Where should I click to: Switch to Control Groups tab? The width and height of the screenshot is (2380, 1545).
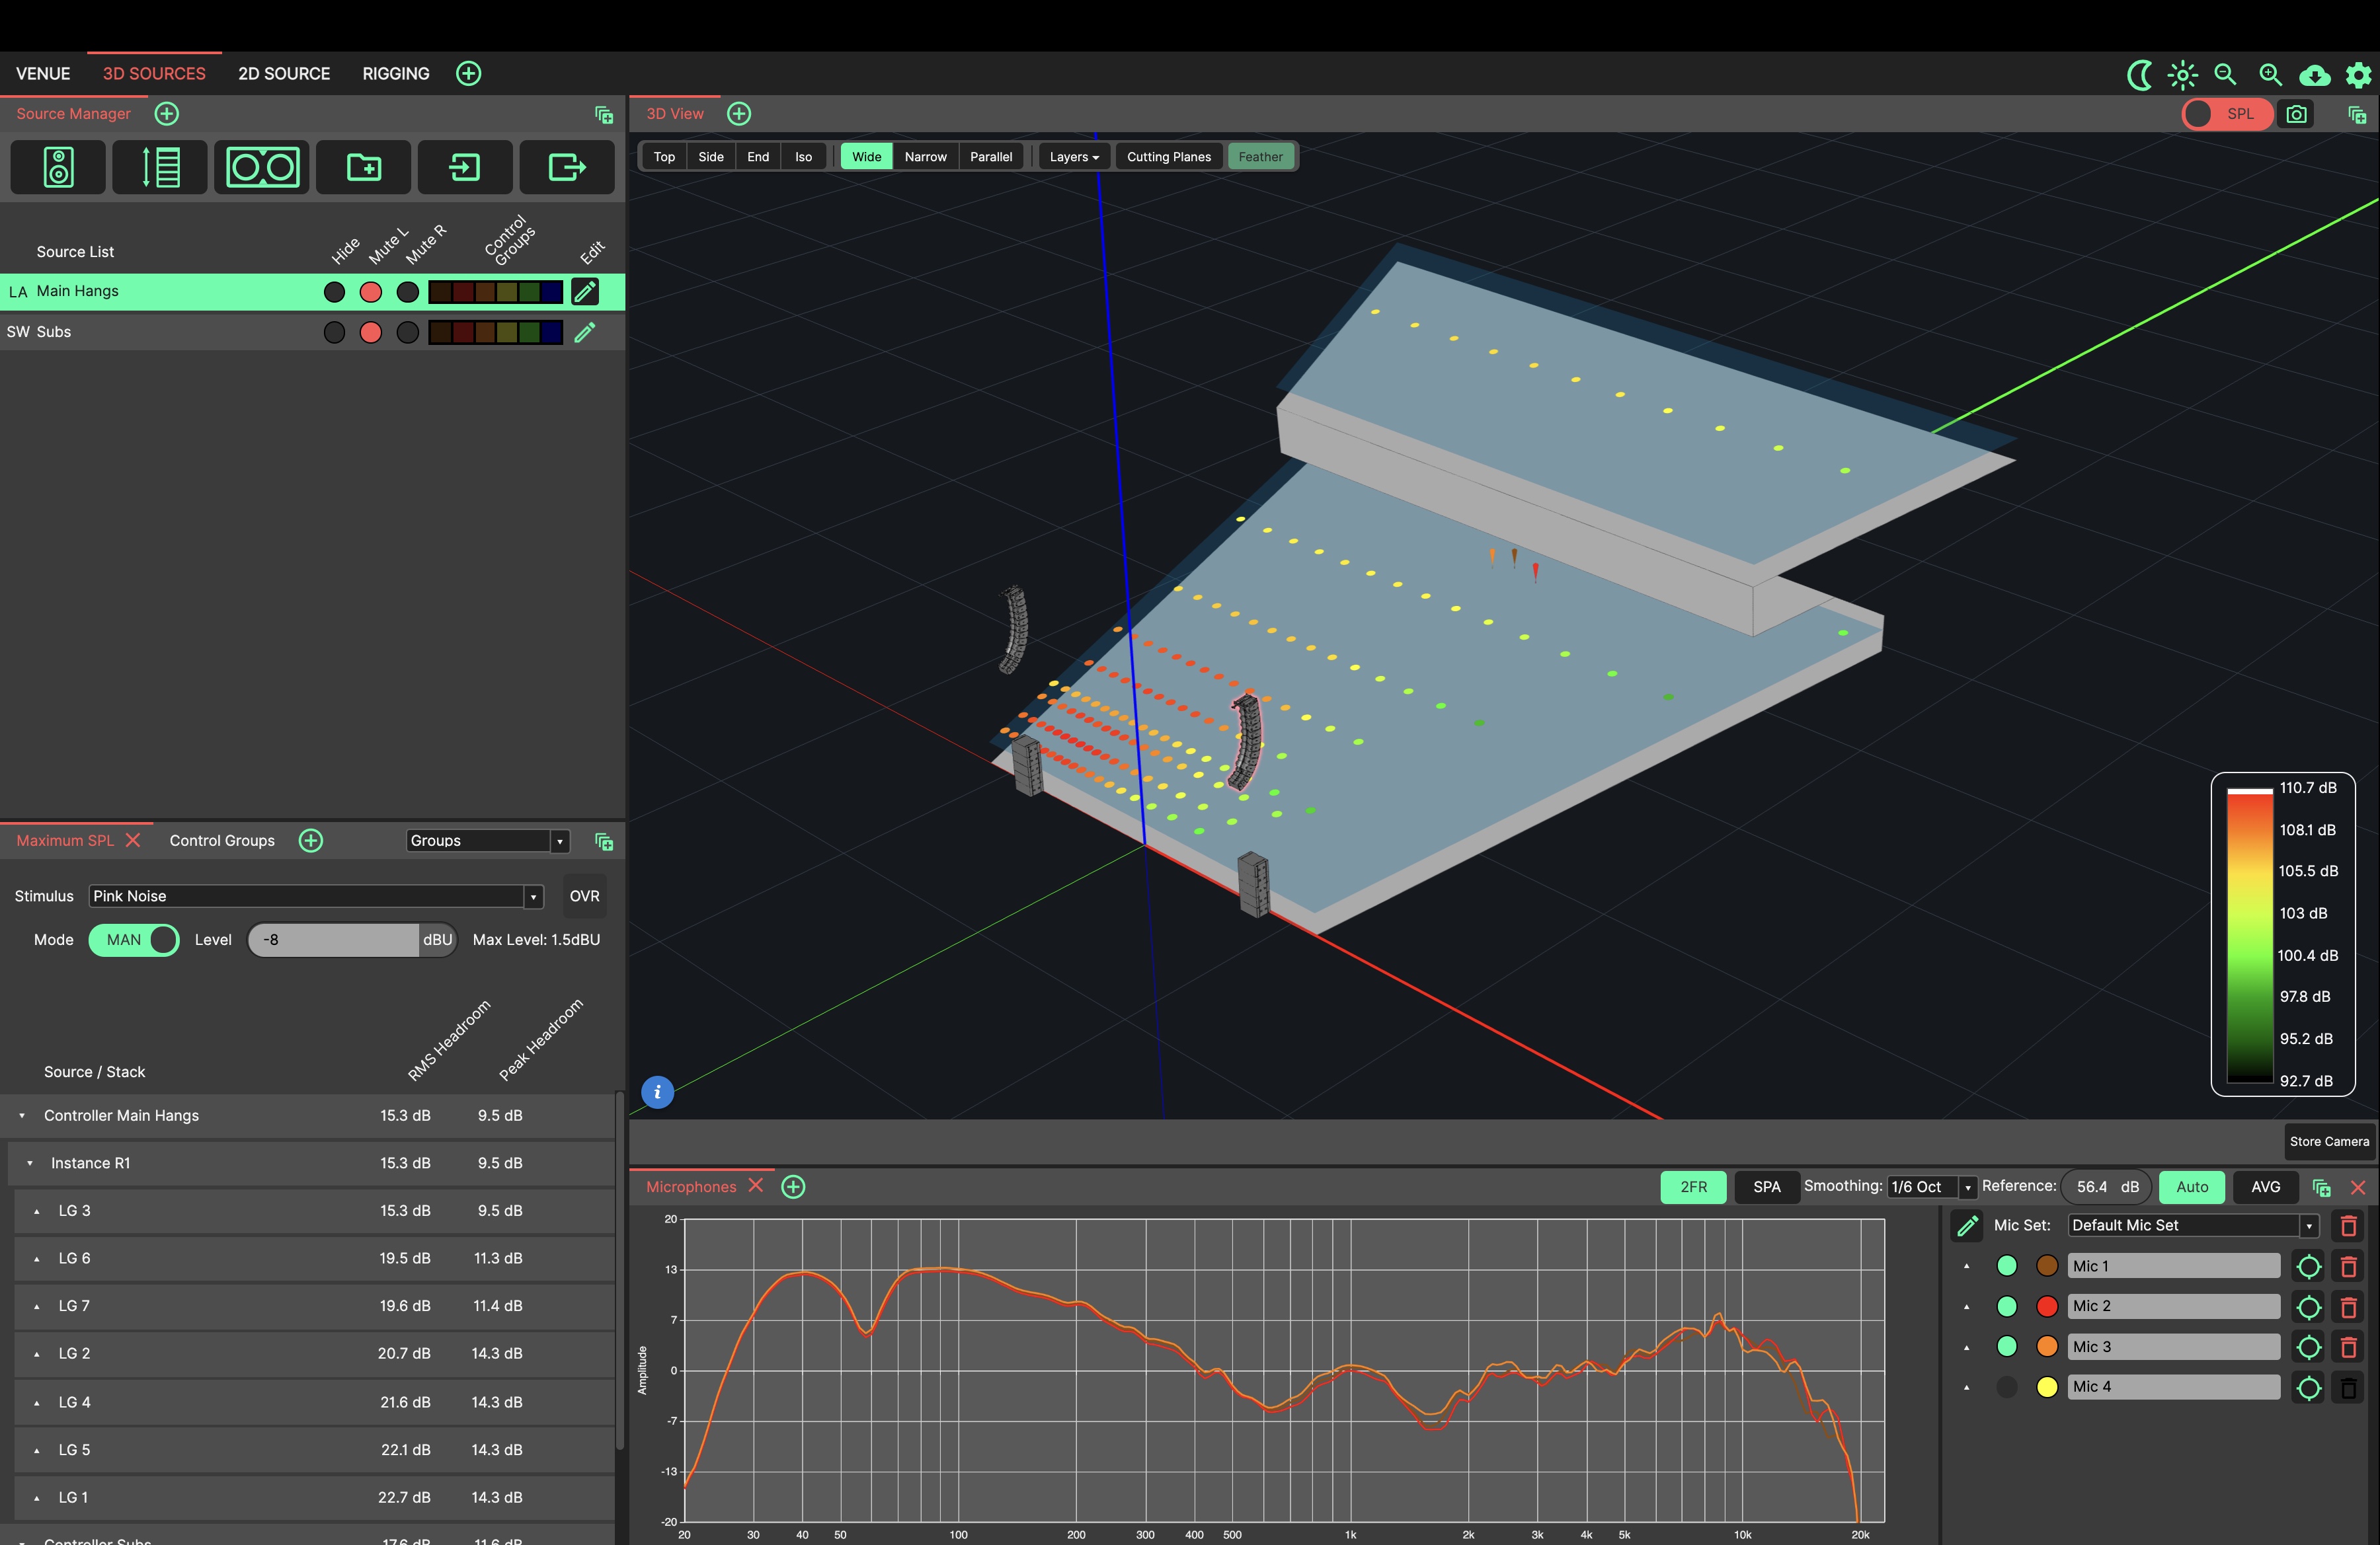pyautogui.click(x=222, y=841)
